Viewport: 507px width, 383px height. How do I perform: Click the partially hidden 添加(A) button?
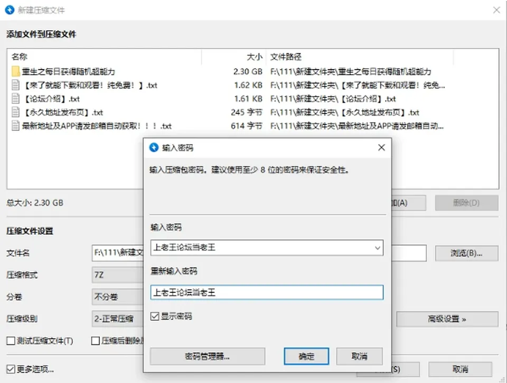pyautogui.click(x=409, y=203)
